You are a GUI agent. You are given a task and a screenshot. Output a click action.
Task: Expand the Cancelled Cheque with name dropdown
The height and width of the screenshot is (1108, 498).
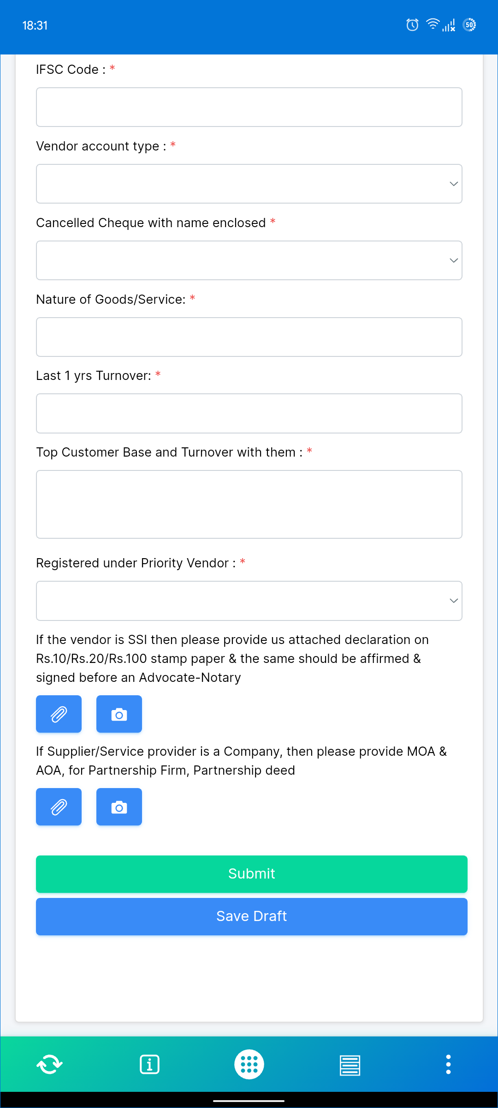(249, 260)
